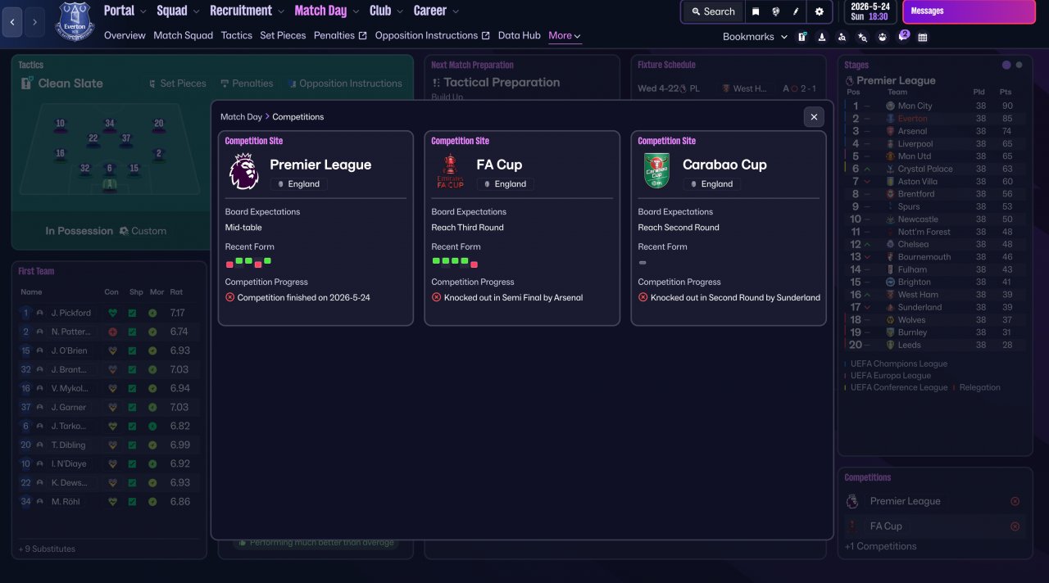Open the calendar bookmark icon
The width and height of the screenshot is (1049, 583).
tap(923, 37)
